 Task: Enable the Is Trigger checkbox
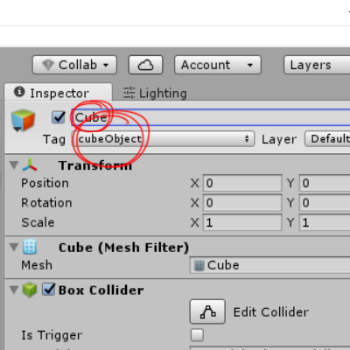[197, 335]
